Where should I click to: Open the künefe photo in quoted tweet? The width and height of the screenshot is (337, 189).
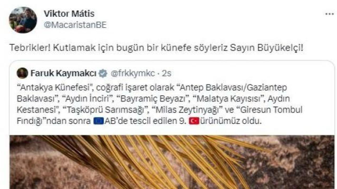click(172, 162)
